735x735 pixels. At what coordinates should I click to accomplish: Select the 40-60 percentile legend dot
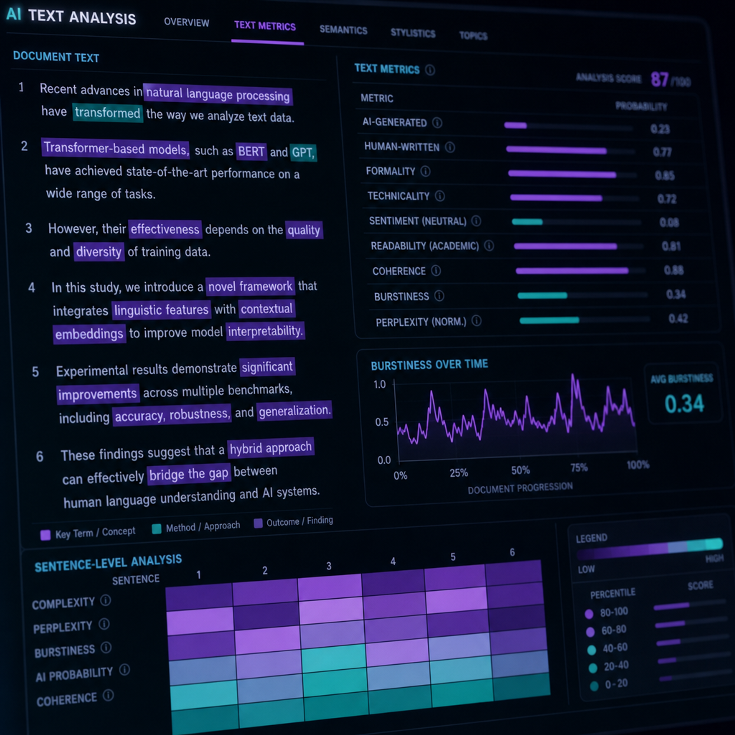coord(591,650)
